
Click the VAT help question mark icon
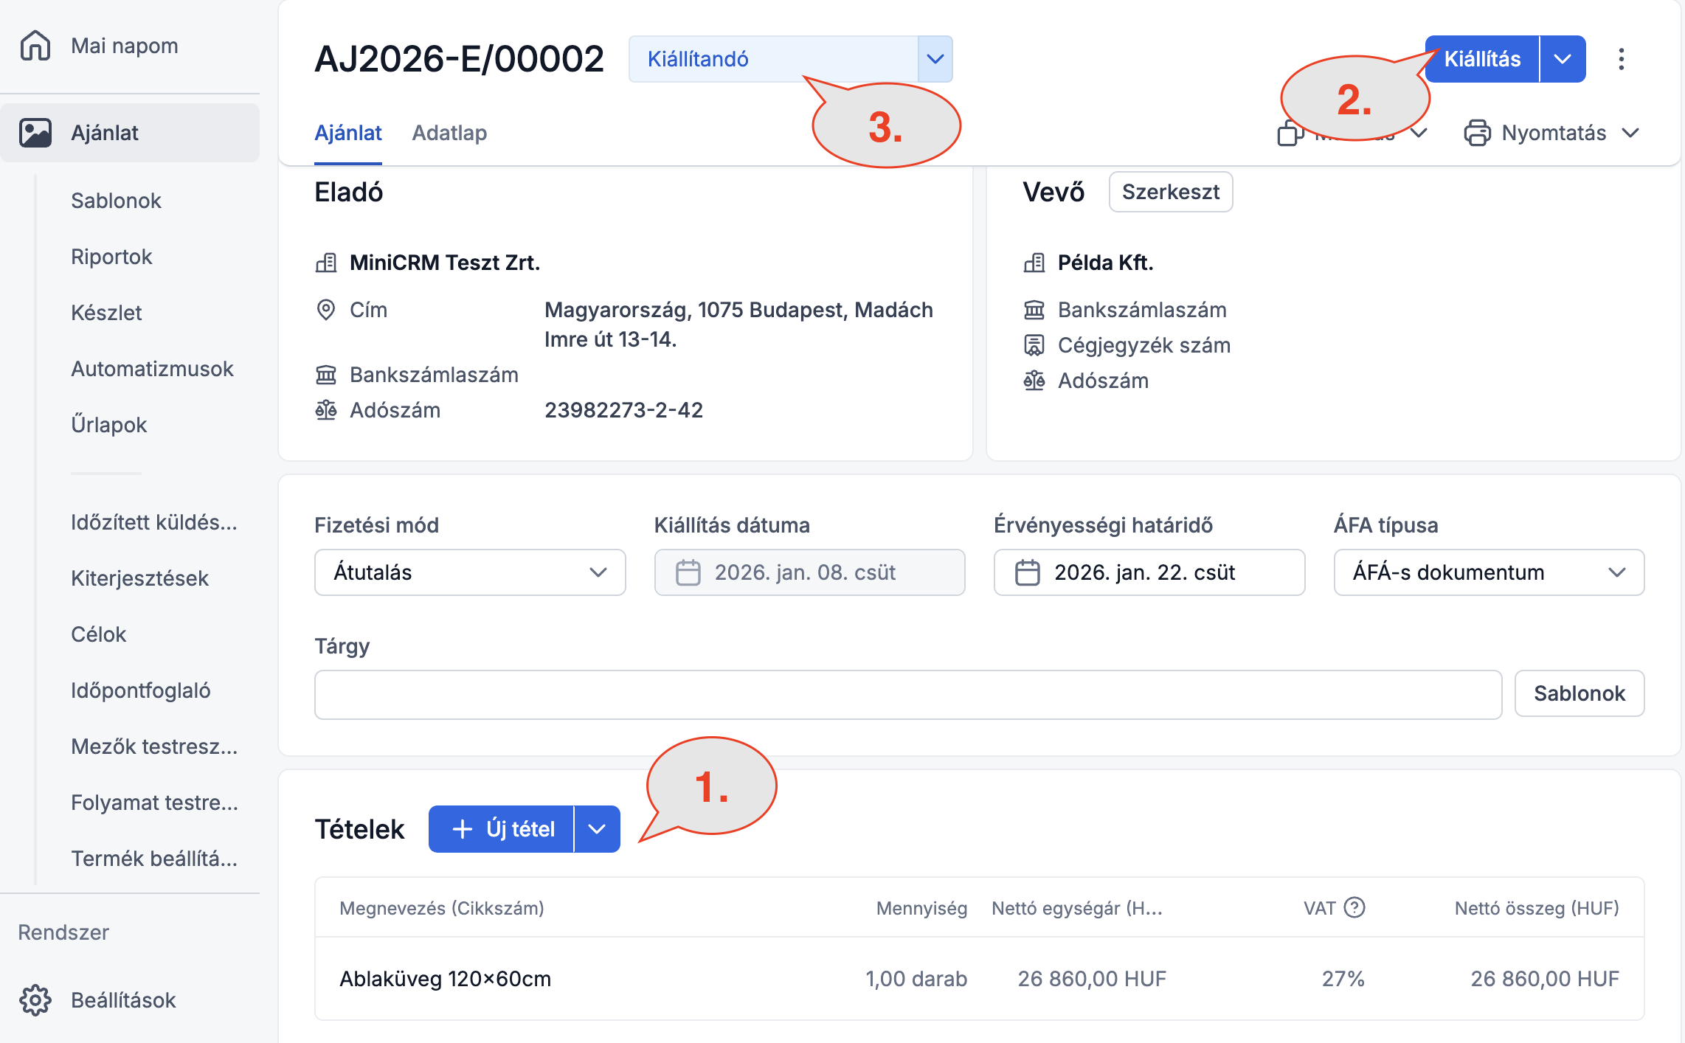1354,907
